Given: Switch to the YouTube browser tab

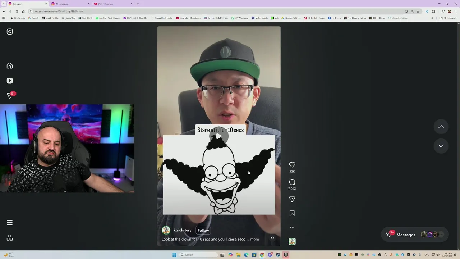Looking at the screenshot, I should tap(113, 4).
